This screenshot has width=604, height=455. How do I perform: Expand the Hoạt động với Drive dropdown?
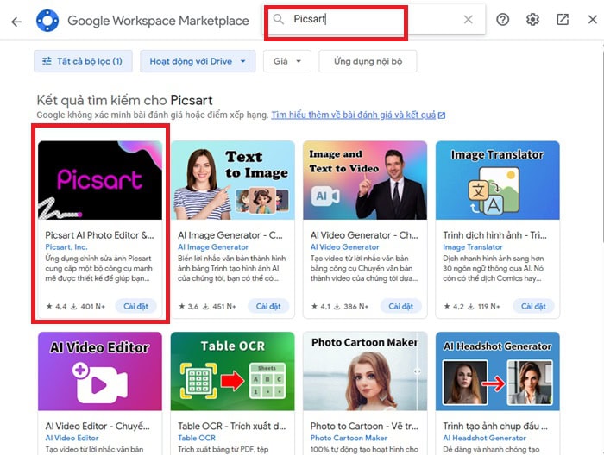(x=198, y=61)
